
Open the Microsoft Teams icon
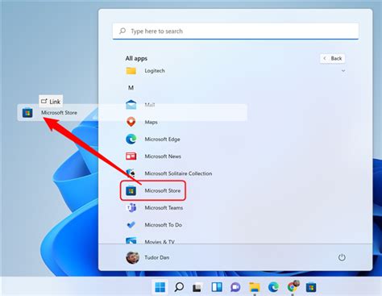[131, 207]
